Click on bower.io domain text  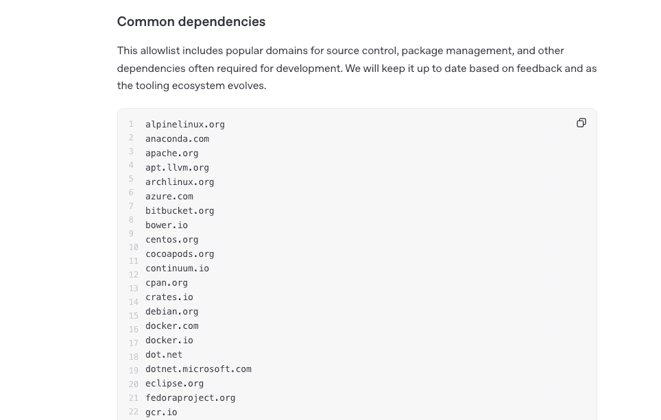point(167,225)
